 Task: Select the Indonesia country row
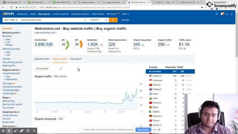pyautogui.click(x=170, y=80)
